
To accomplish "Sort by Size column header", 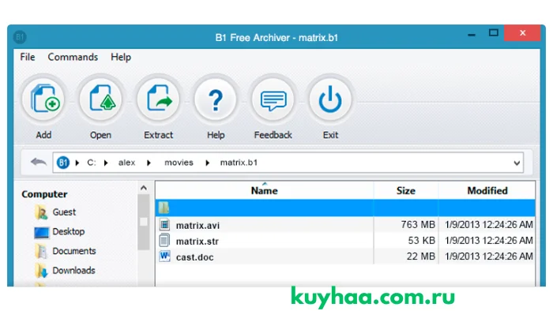I will click(x=406, y=190).
